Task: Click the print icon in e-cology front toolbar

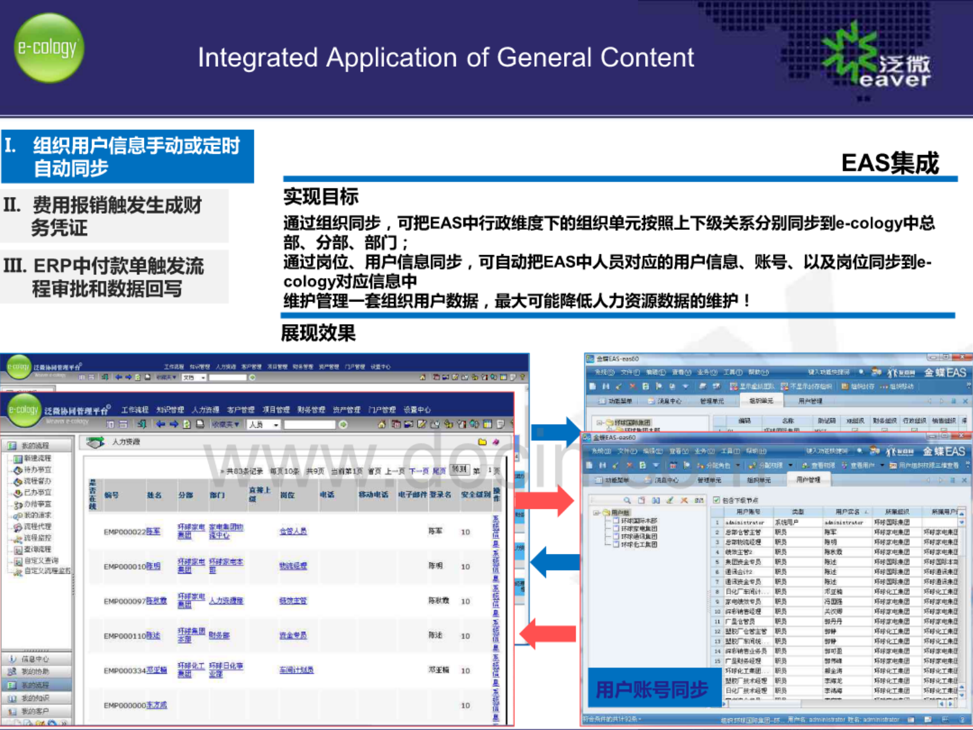Action: click(x=200, y=424)
